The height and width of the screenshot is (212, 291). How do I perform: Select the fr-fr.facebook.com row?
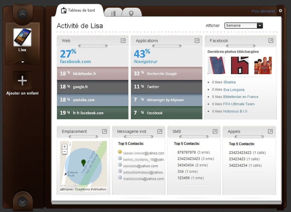click(x=93, y=113)
